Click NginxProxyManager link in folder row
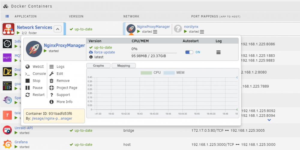This screenshot has height=150, width=300. coord(153,27)
